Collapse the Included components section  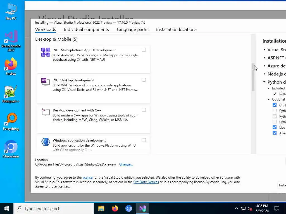pyautogui.click(x=269, y=88)
